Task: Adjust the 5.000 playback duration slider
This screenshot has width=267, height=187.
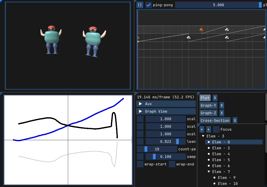Action: tap(218, 5)
